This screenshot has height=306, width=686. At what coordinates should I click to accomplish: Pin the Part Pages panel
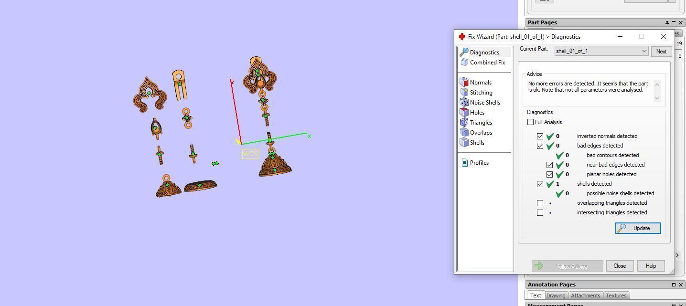(x=667, y=22)
